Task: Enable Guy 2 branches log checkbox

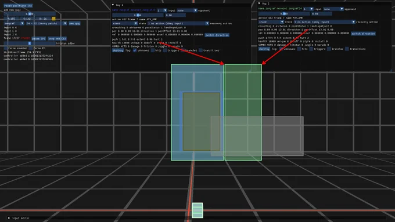Action: coord(329,49)
